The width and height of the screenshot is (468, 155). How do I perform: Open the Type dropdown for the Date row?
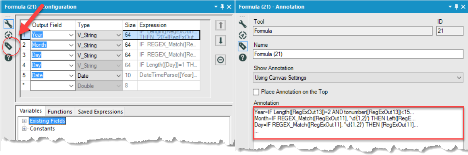coord(118,76)
